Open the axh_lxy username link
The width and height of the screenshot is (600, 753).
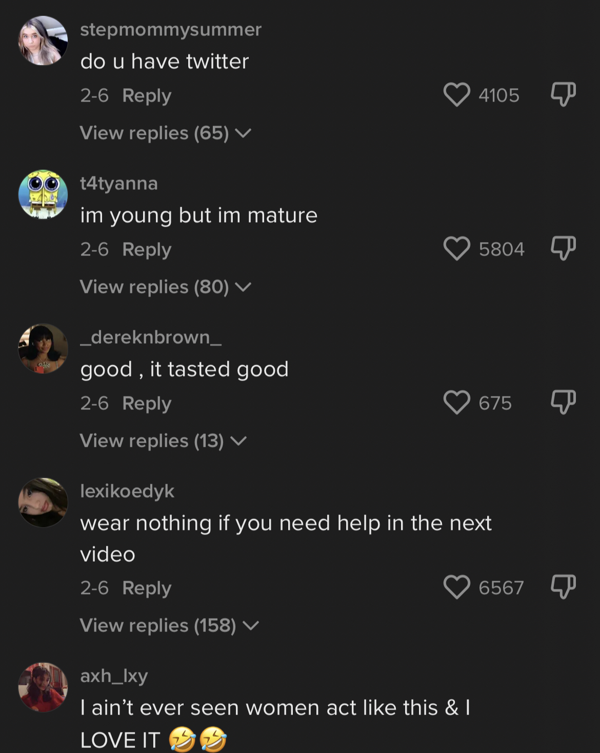click(114, 676)
